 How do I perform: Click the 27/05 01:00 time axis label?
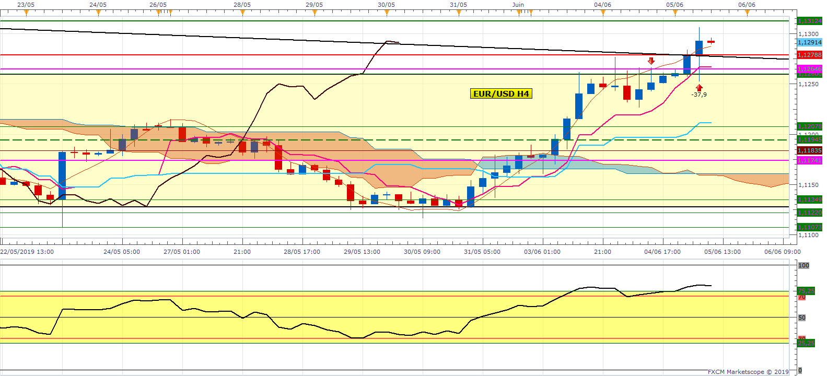pos(182,252)
